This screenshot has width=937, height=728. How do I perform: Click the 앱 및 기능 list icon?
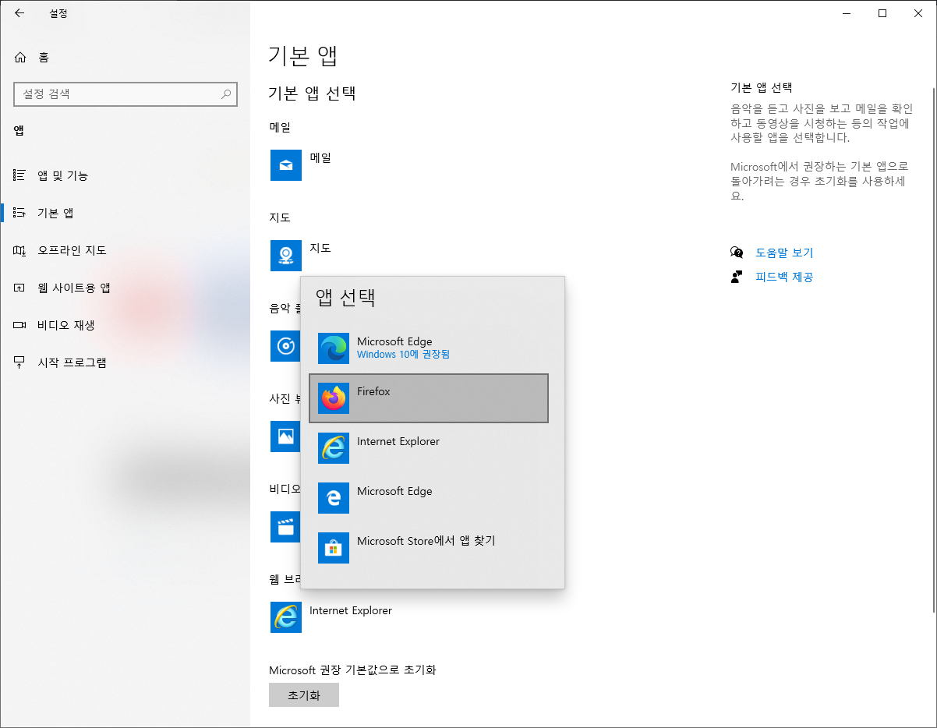pos(19,175)
